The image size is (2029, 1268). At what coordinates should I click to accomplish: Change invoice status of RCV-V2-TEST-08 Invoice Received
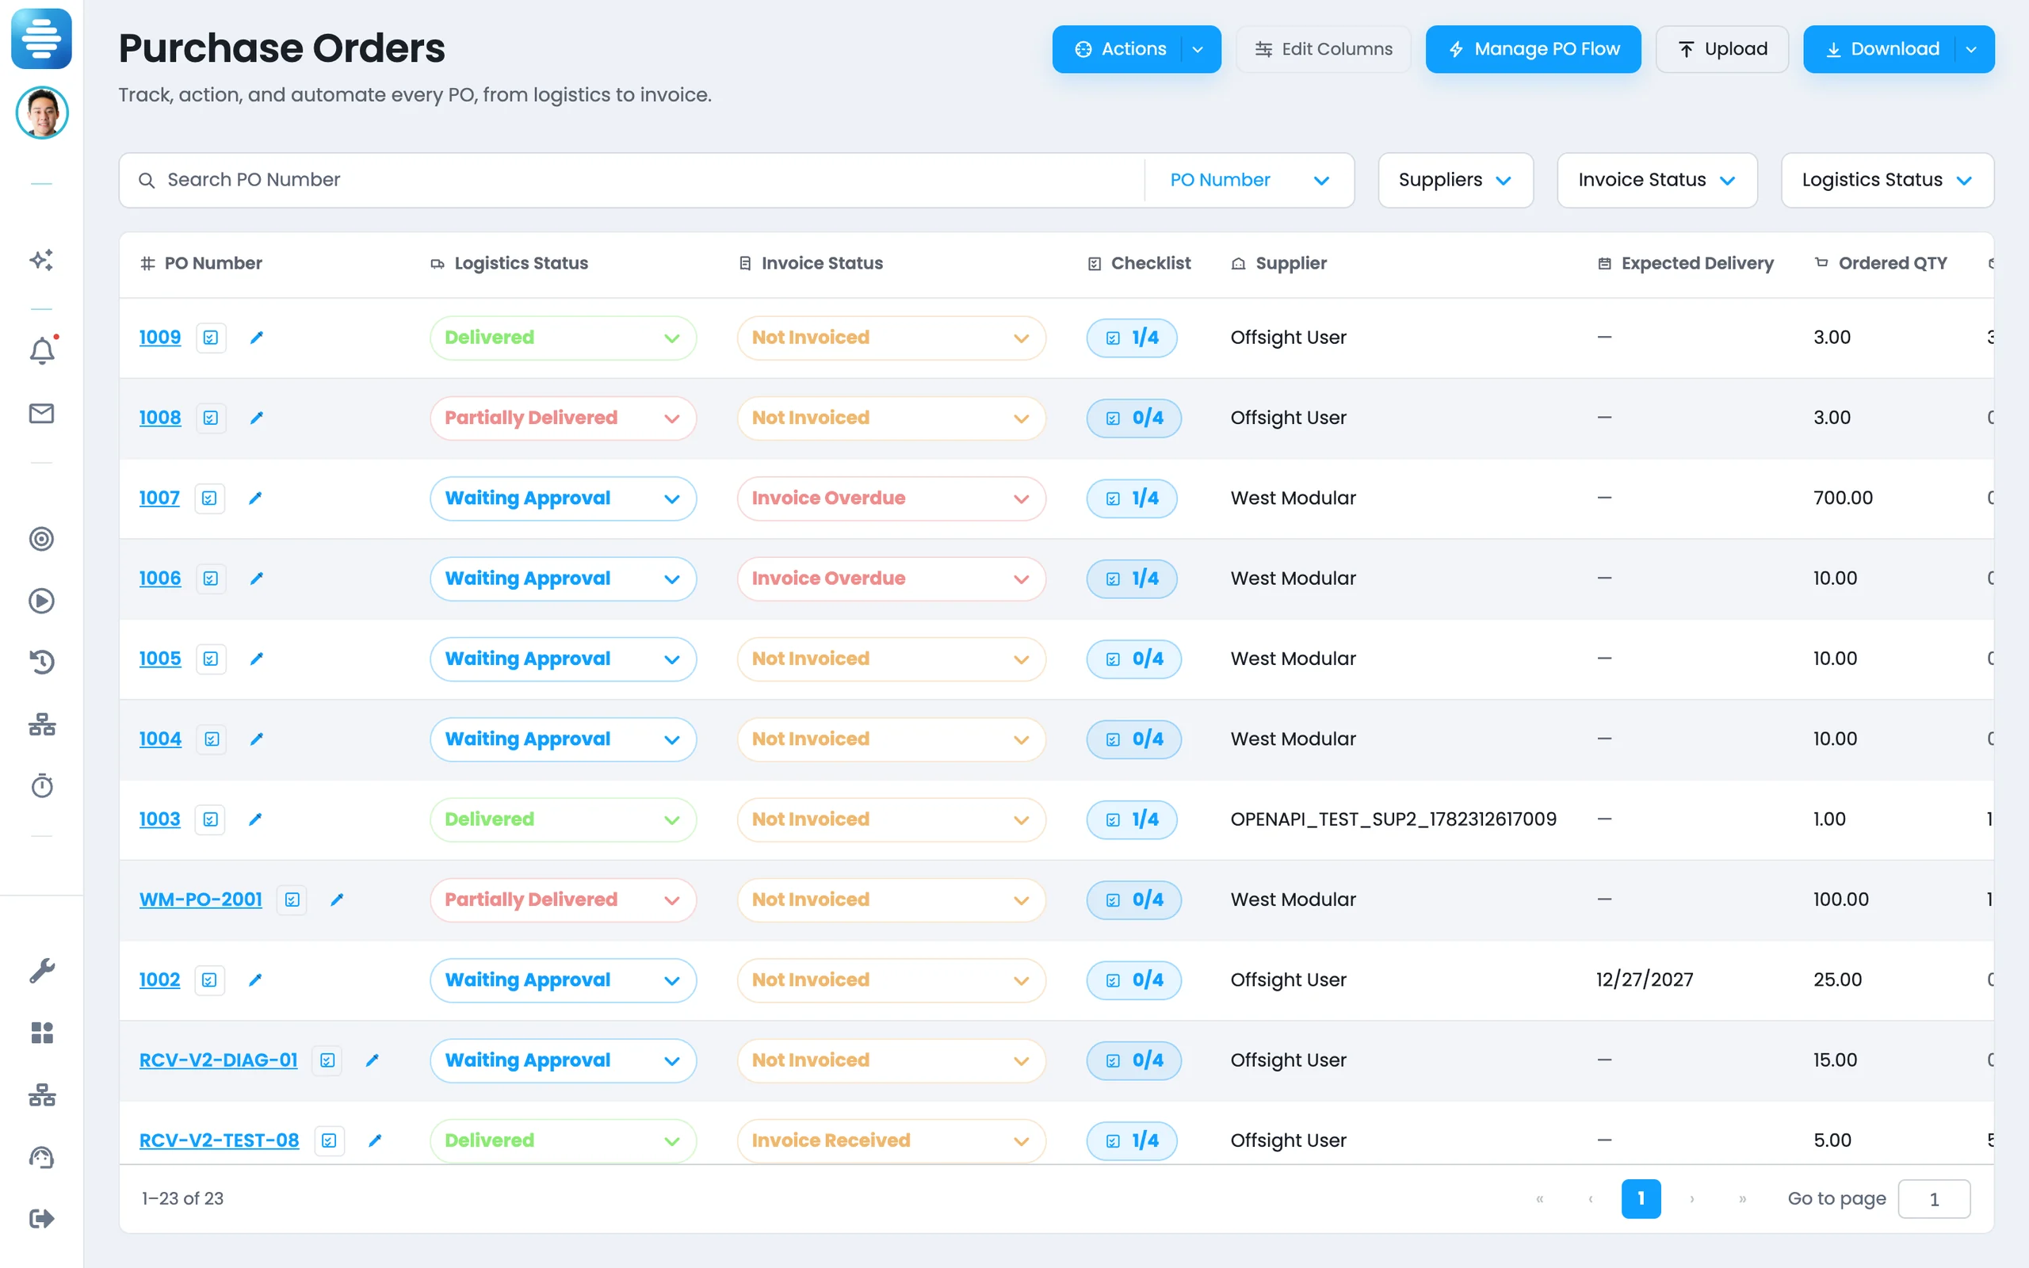point(891,1140)
